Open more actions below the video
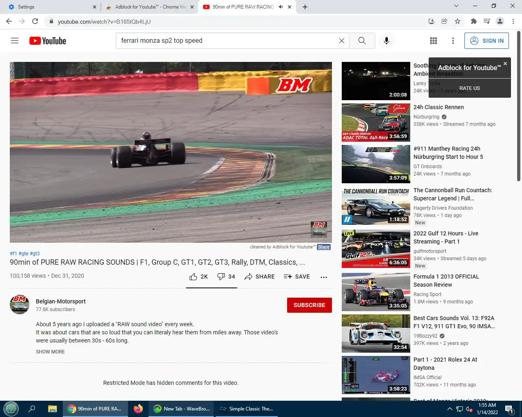 [x=324, y=277]
